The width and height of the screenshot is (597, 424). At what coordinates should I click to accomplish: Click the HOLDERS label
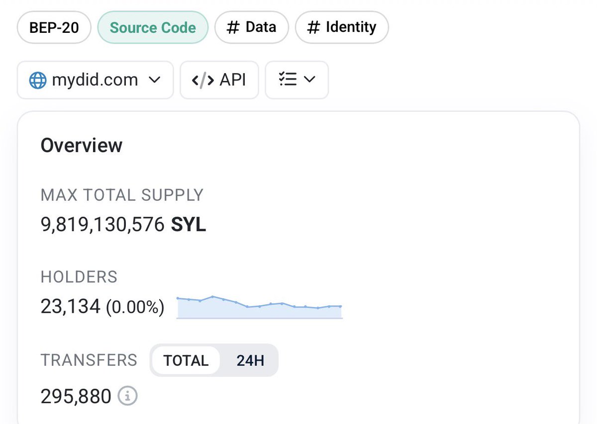coord(79,276)
